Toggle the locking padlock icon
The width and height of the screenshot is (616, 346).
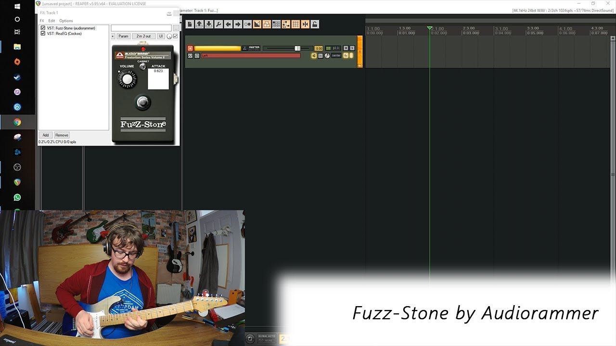[x=315, y=24]
